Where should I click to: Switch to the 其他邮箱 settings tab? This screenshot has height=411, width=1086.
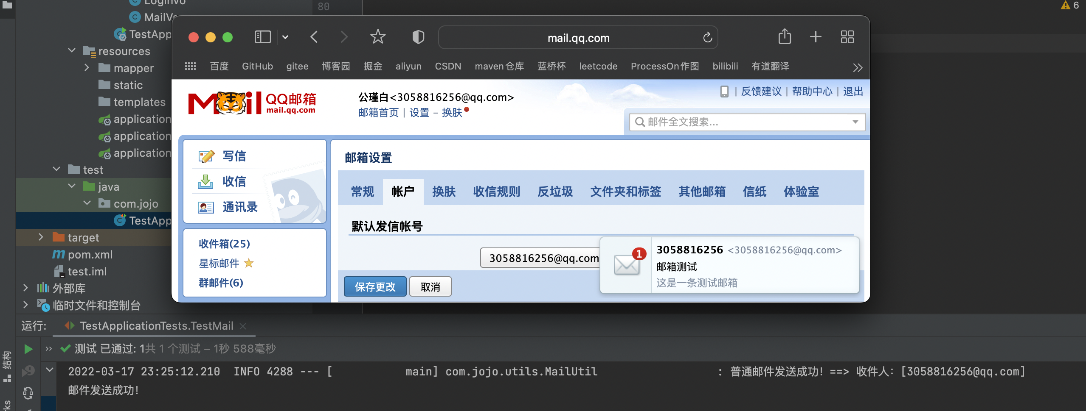pyautogui.click(x=702, y=192)
